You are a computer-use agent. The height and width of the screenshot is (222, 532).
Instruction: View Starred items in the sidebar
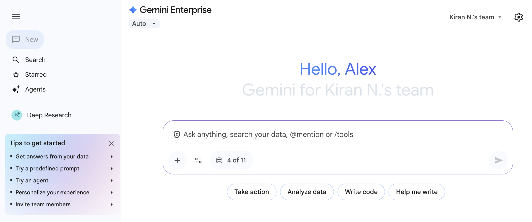coord(29,74)
